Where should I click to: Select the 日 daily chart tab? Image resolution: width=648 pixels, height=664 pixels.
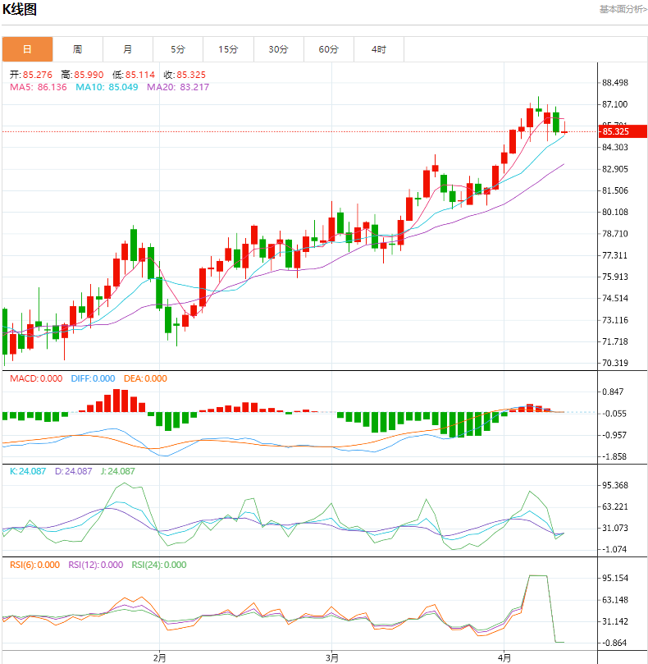tap(27, 49)
